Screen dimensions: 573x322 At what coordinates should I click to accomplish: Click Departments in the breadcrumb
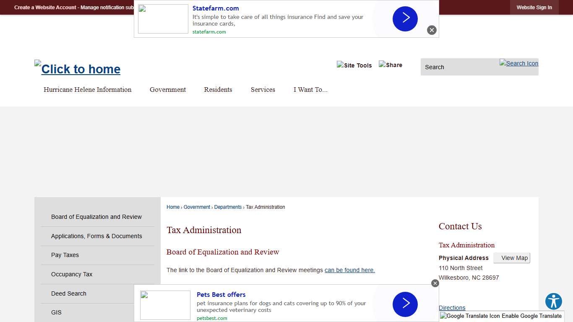click(228, 207)
